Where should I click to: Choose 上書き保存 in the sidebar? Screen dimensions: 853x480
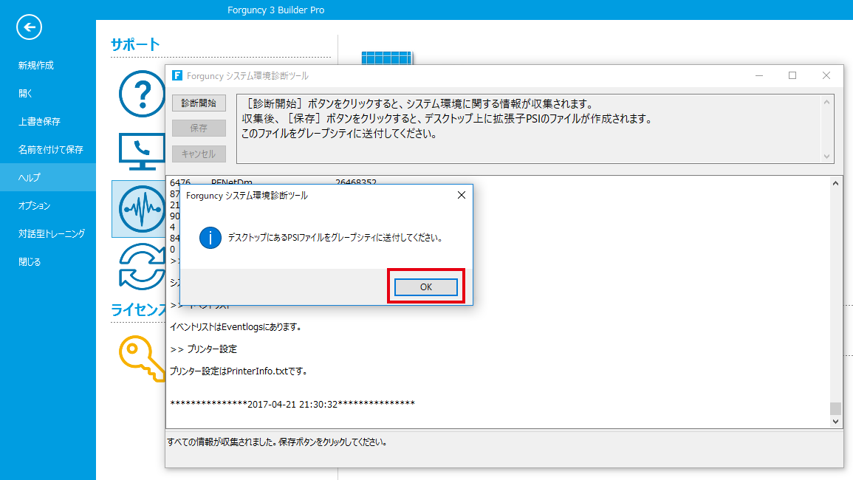39,121
